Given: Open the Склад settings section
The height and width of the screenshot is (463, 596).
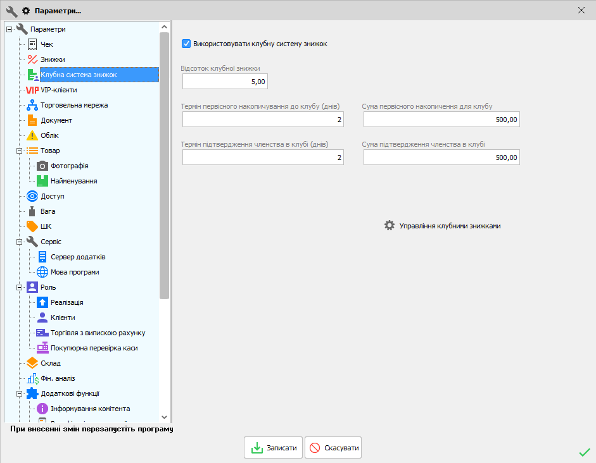Looking at the screenshot, I should [x=51, y=363].
